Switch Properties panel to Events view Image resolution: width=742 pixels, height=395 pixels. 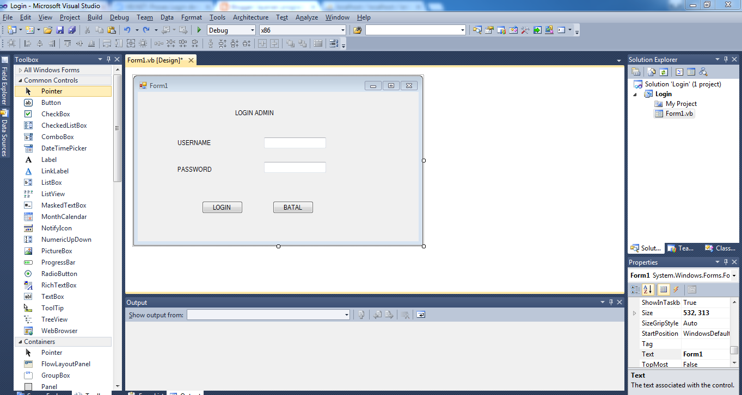pyautogui.click(x=676, y=289)
